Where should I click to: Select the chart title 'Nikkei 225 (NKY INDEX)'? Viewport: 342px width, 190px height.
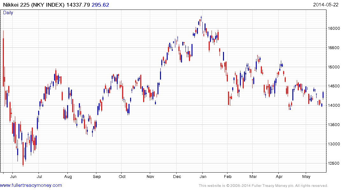[34, 5]
